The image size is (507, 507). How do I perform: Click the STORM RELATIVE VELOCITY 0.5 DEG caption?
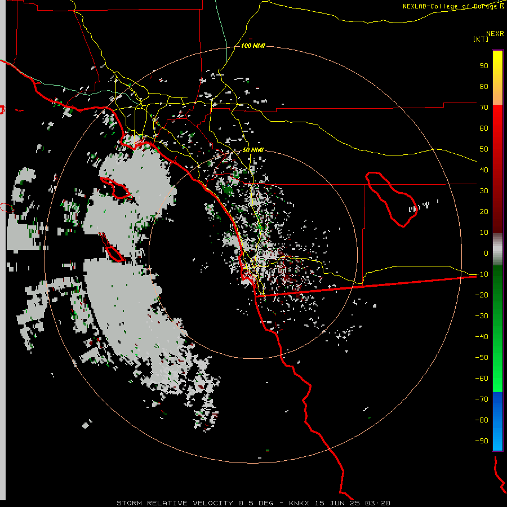coord(195,503)
